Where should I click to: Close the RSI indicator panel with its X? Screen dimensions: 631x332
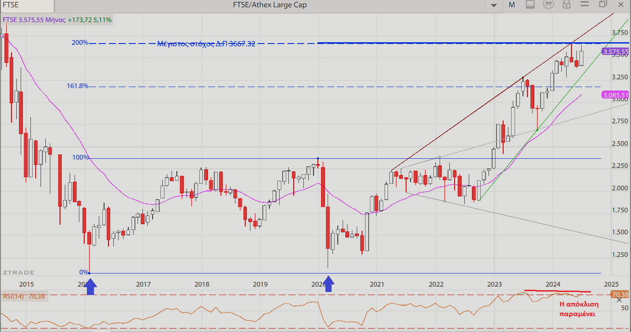(x=619, y=300)
